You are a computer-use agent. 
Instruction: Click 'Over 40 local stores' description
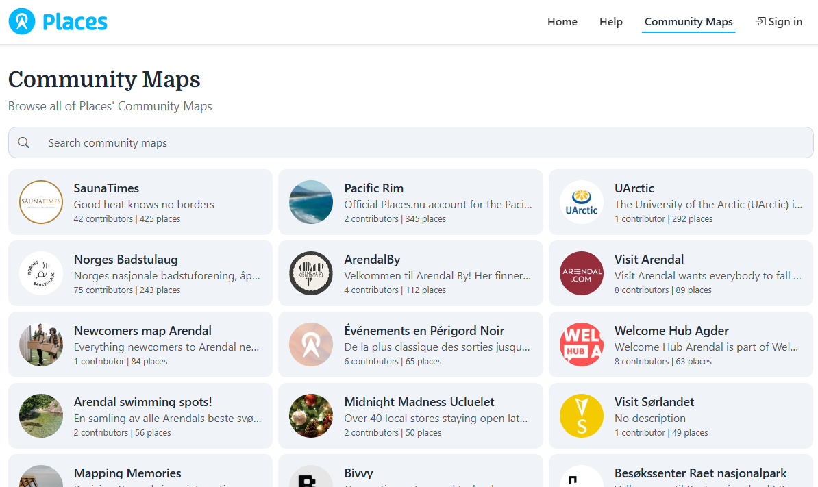tap(436, 419)
